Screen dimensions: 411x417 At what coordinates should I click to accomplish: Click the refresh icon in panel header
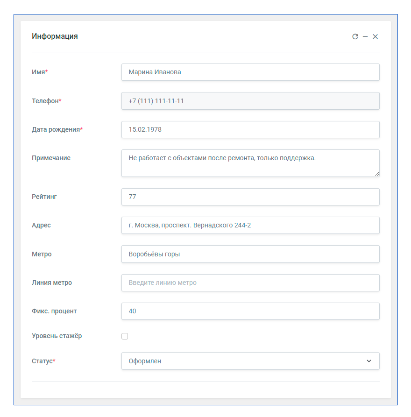pos(355,36)
